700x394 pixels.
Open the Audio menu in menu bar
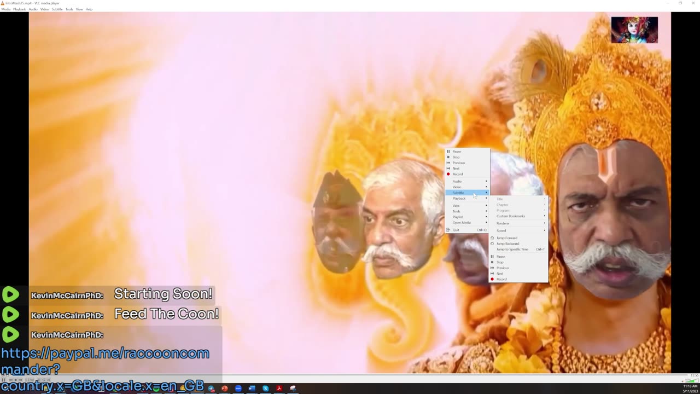pos(33,9)
